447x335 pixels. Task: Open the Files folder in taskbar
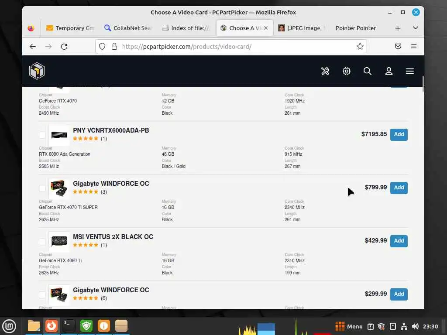click(34, 326)
